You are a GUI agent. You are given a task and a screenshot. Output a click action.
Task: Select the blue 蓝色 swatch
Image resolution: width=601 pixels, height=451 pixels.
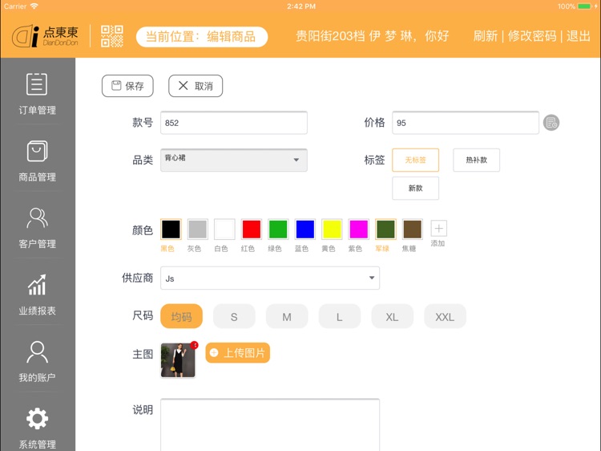[305, 230]
